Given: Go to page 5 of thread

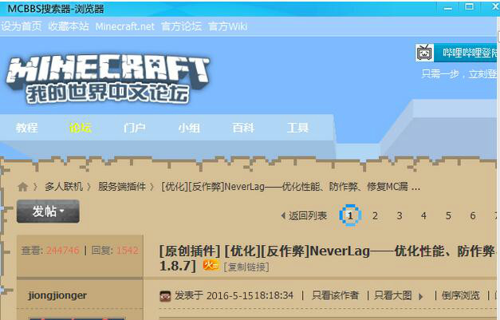Looking at the screenshot, I should [448, 216].
